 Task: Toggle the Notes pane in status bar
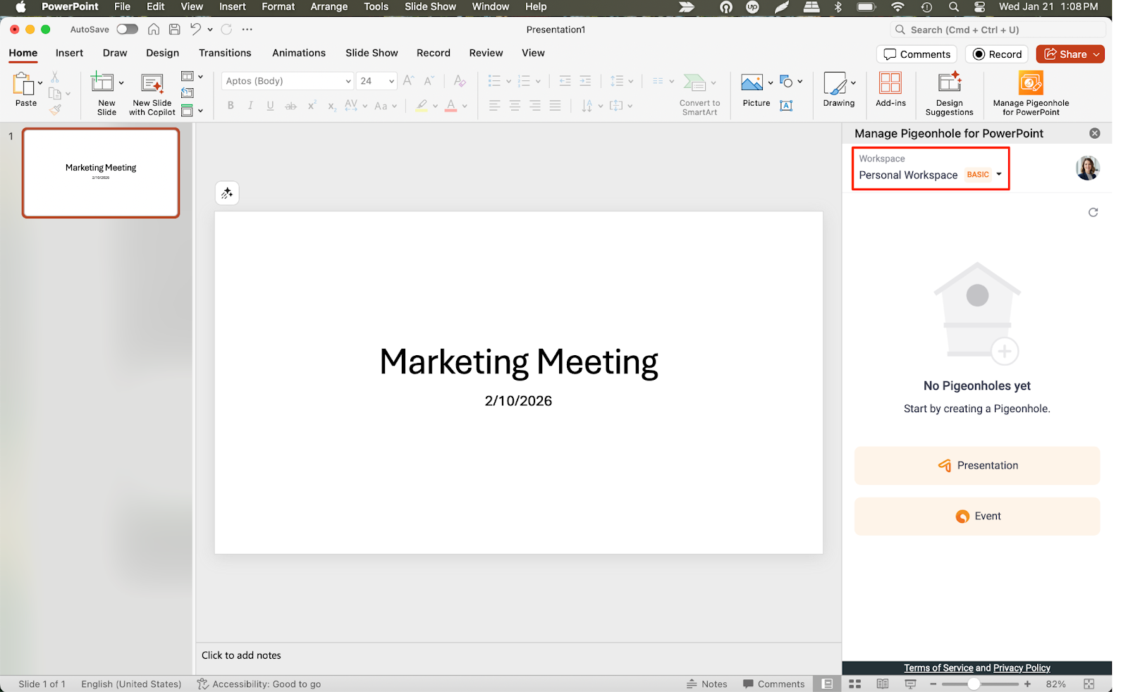pos(706,684)
